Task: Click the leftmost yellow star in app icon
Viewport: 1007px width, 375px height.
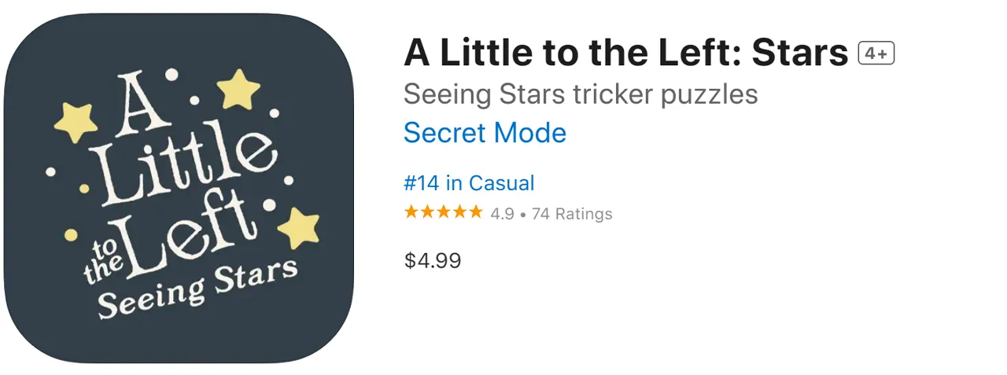Action: coord(76,122)
